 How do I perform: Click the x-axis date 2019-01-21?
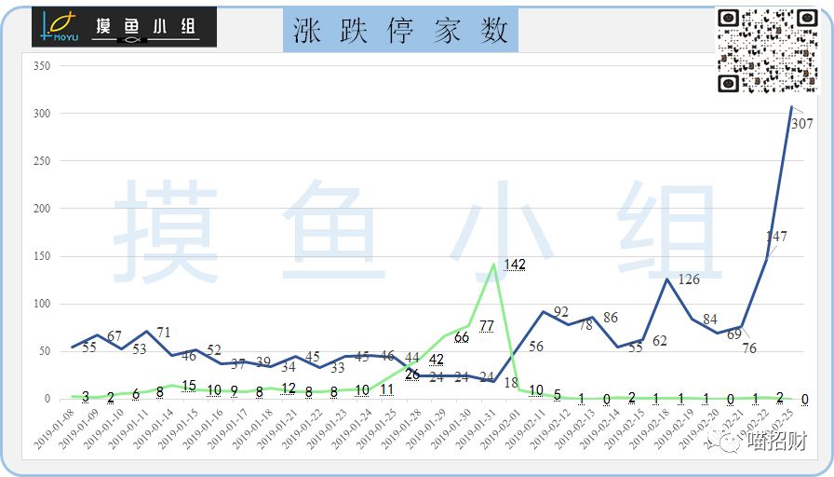pyautogui.click(x=276, y=429)
